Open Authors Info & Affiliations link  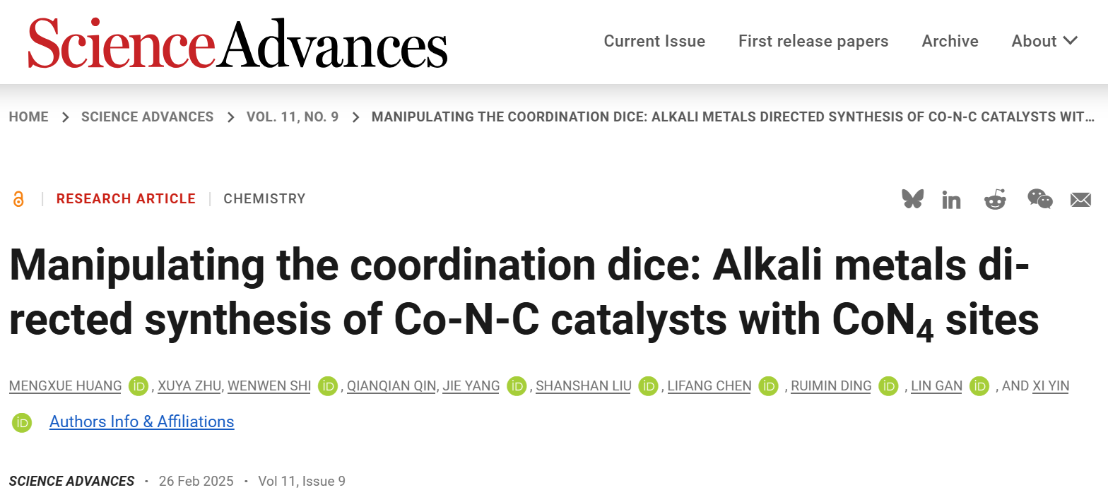[x=141, y=422]
